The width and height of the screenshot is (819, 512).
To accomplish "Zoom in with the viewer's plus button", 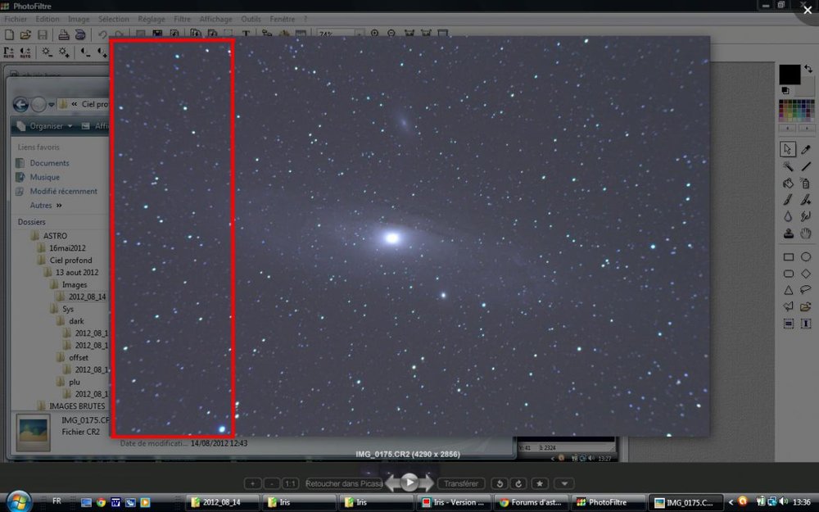I will pos(252,484).
